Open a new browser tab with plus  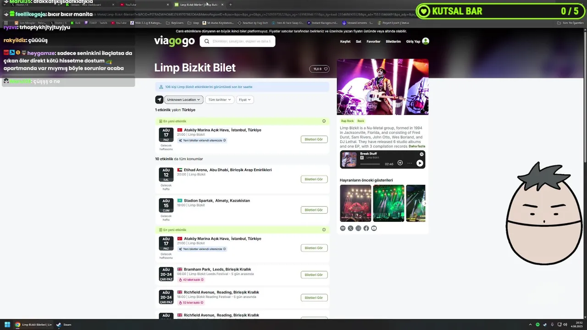click(x=230, y=5)
